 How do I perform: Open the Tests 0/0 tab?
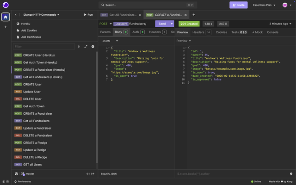coord(239,32)
